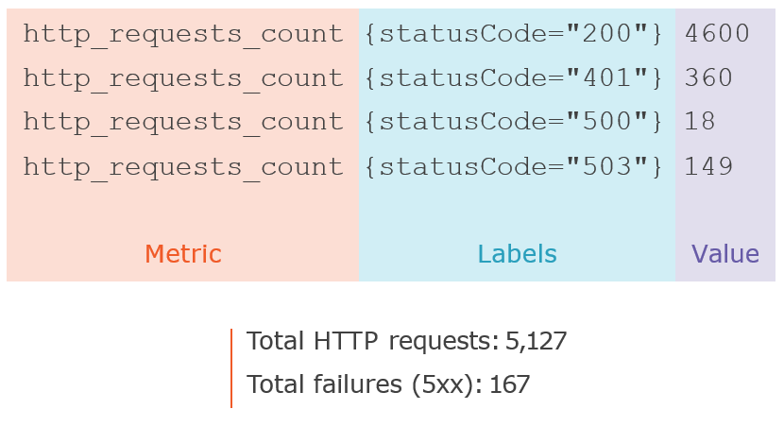Click http_requests_count metric in the statusCode 401 row
Screen dimensions: 784x443
click(183, 78)
